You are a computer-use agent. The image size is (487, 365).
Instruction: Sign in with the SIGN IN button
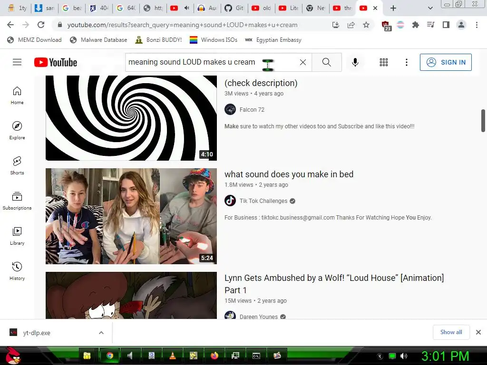pyautogui.click(x=446, y=62)
